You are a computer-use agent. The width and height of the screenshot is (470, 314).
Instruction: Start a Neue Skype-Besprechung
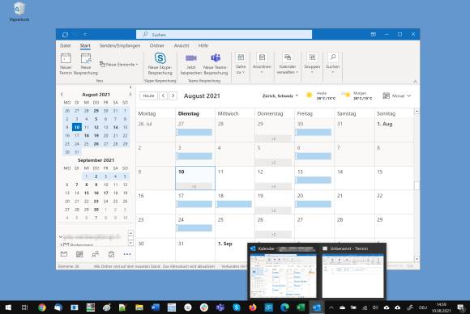click(x=160, y=64)
